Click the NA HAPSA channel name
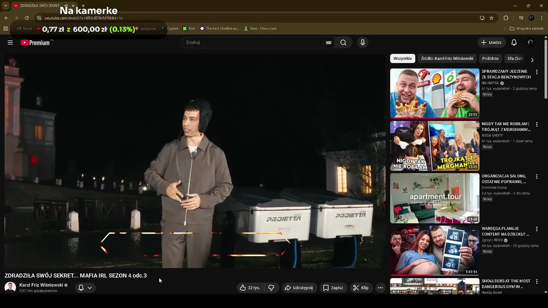Image resolution: width=548 pixels, height=308 pixels. click(x=491, y=83)
